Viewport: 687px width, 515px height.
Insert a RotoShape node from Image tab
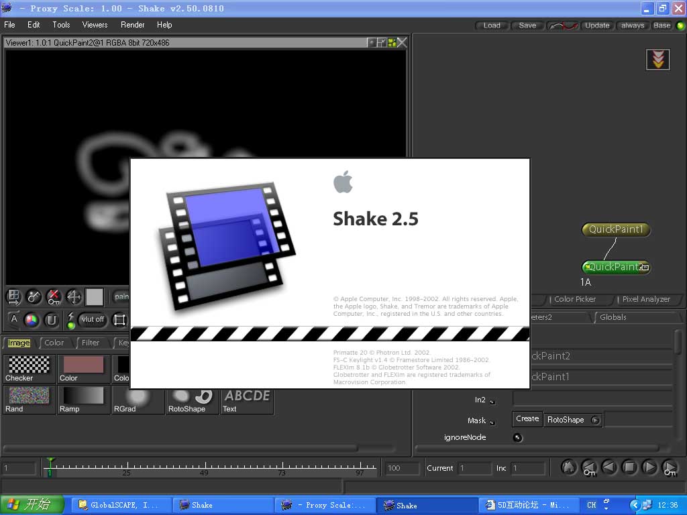click(x=192, y=401)
